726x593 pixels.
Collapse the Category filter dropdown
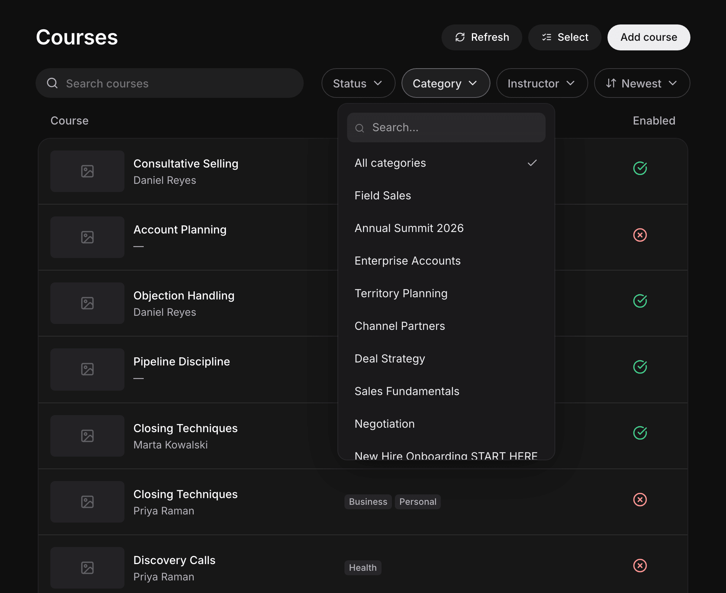[446, 83]
